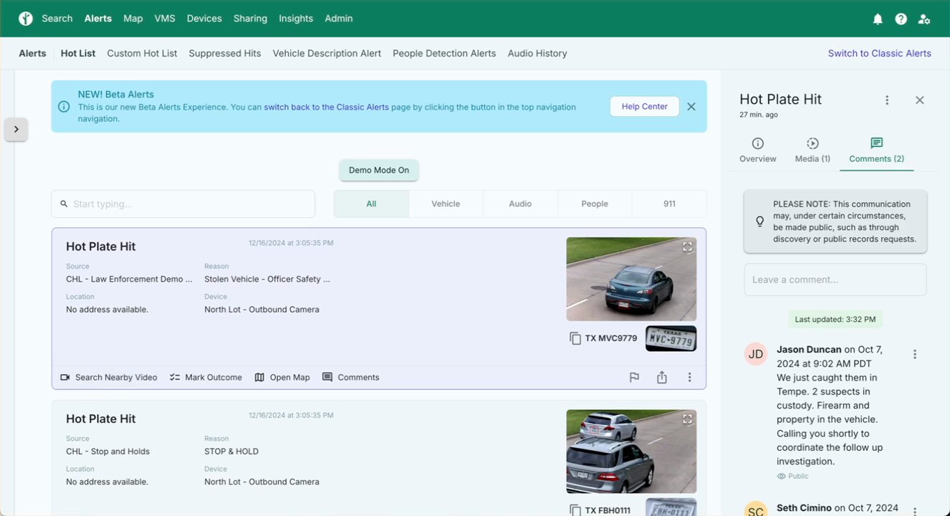Open options for Jason Duncan's comment

pyautogui.click(x=915, y=354)
